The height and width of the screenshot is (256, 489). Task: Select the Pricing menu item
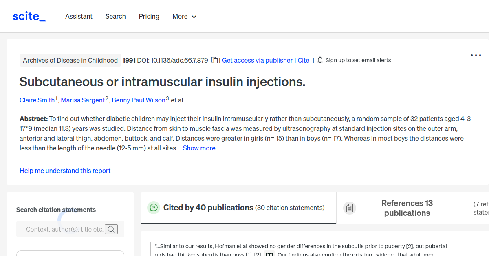tap(149, 16)
